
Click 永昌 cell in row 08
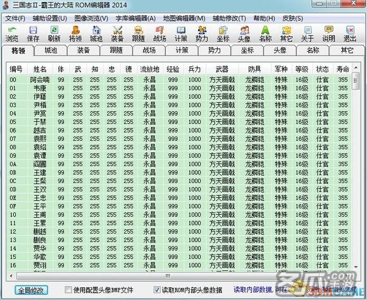[x=149, y=147]
